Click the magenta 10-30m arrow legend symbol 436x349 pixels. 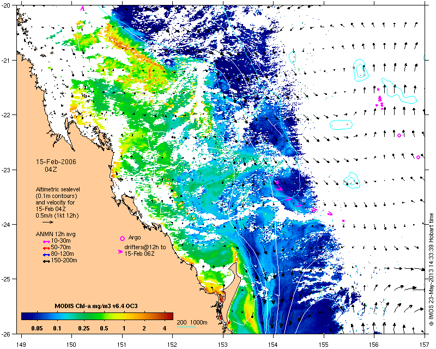click(46, 241)
